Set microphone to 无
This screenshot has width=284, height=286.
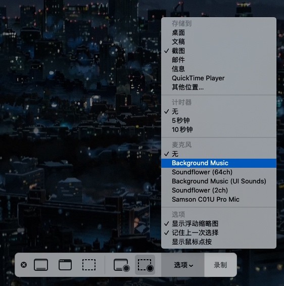coord(219,154)
